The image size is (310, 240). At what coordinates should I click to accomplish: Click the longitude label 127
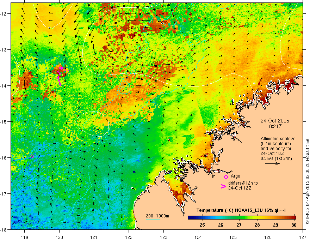303,237
